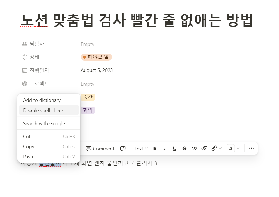This screenshot has width=279, height=197.
Task: Select Cut from context menu
Action: point(49,136)
